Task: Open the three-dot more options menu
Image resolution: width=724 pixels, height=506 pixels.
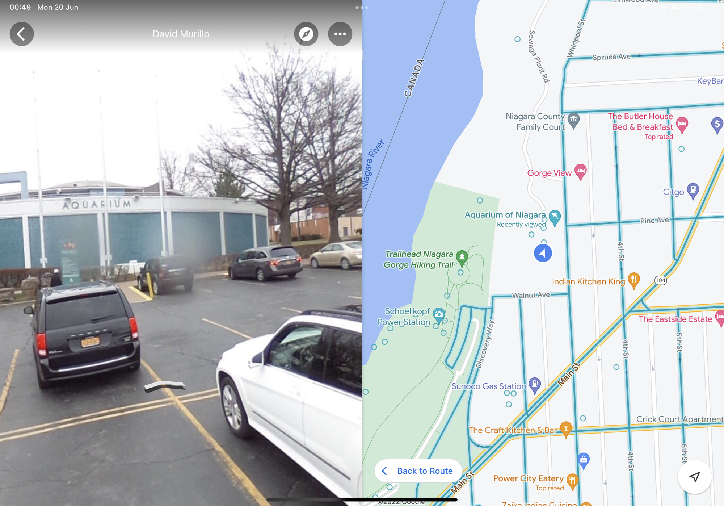Action: [340, 34]
